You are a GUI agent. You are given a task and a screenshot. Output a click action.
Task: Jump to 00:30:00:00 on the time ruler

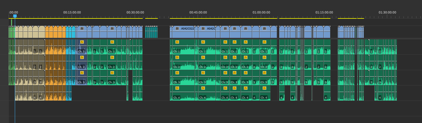click(x=135, y=13)
